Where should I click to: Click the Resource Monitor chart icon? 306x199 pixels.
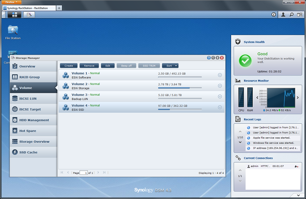pos(238,80)
